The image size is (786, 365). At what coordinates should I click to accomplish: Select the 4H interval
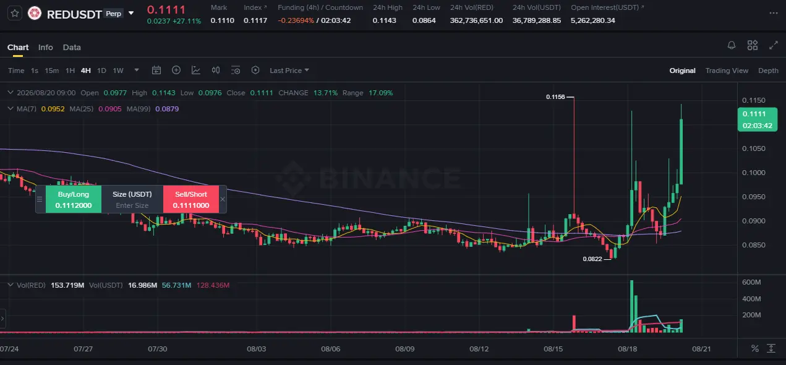point(86,71)
